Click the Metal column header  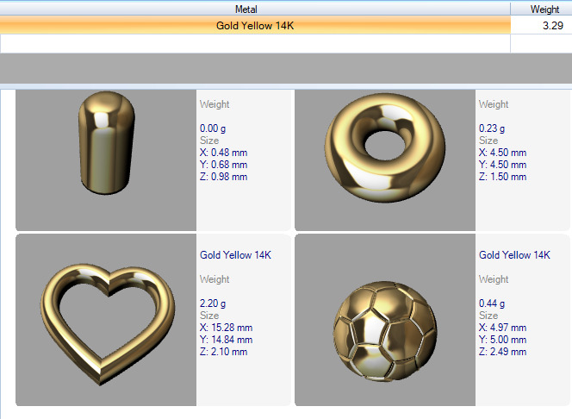point(255,9)
